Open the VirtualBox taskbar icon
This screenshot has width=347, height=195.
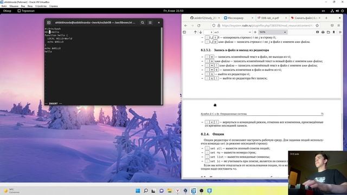pos(185,191)
